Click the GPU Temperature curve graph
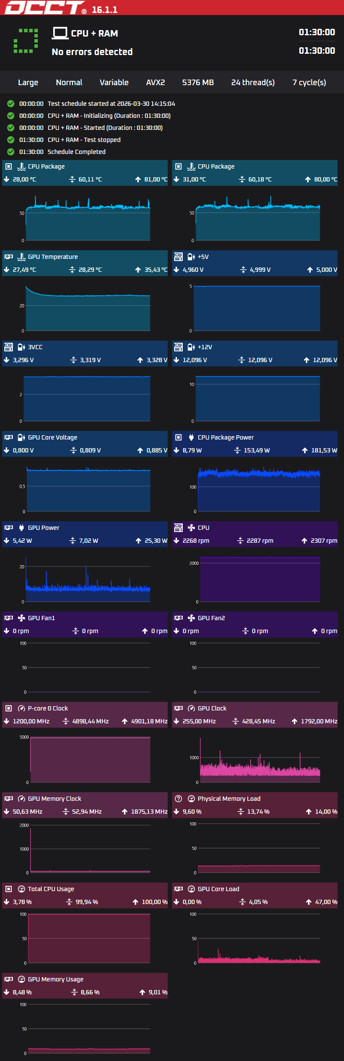 88,308
